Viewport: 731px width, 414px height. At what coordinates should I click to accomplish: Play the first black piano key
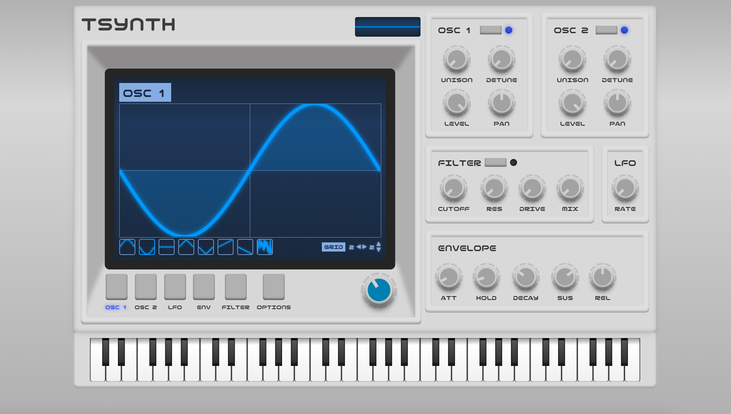106,352
